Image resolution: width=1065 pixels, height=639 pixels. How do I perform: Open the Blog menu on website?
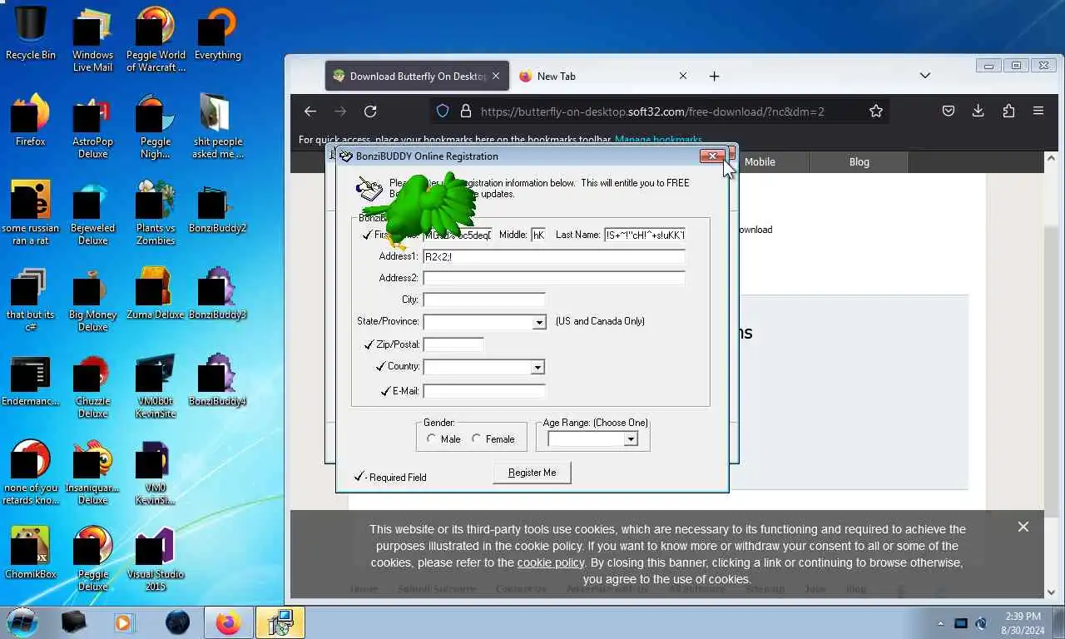859,162
